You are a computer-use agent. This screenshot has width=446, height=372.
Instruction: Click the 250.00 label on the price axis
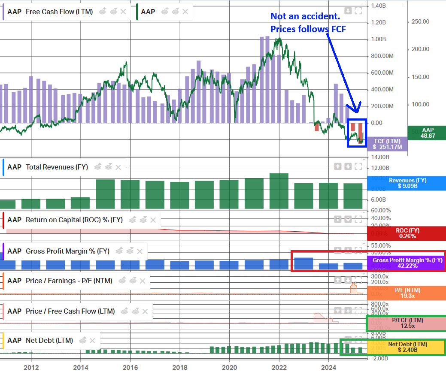pos(420,21)
